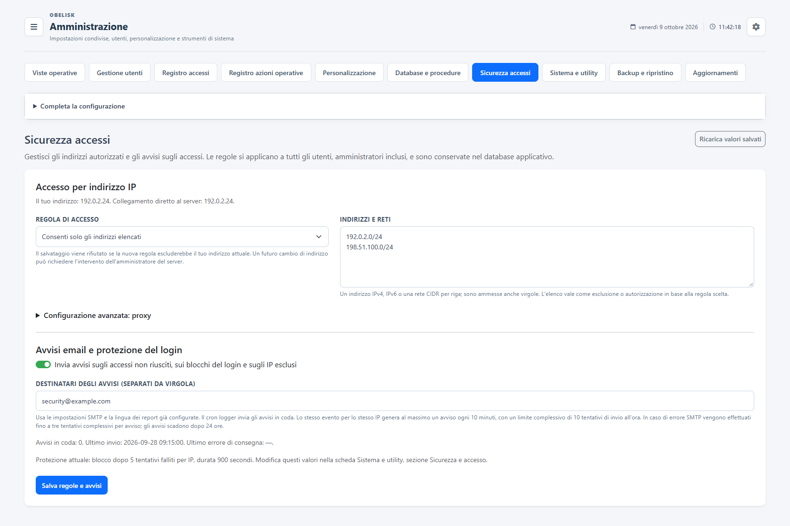
Task: Open the hamburger navigation menu
Action: (x=34, y=27)
